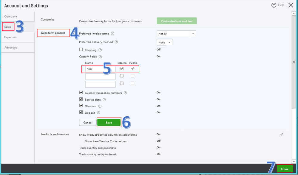Uncheck Public for the SKU field

132,68
